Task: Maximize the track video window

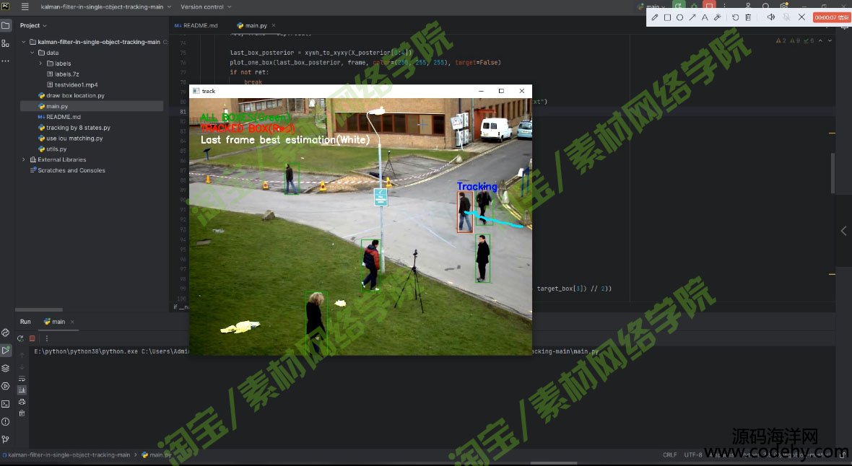Action: [501, 91]
